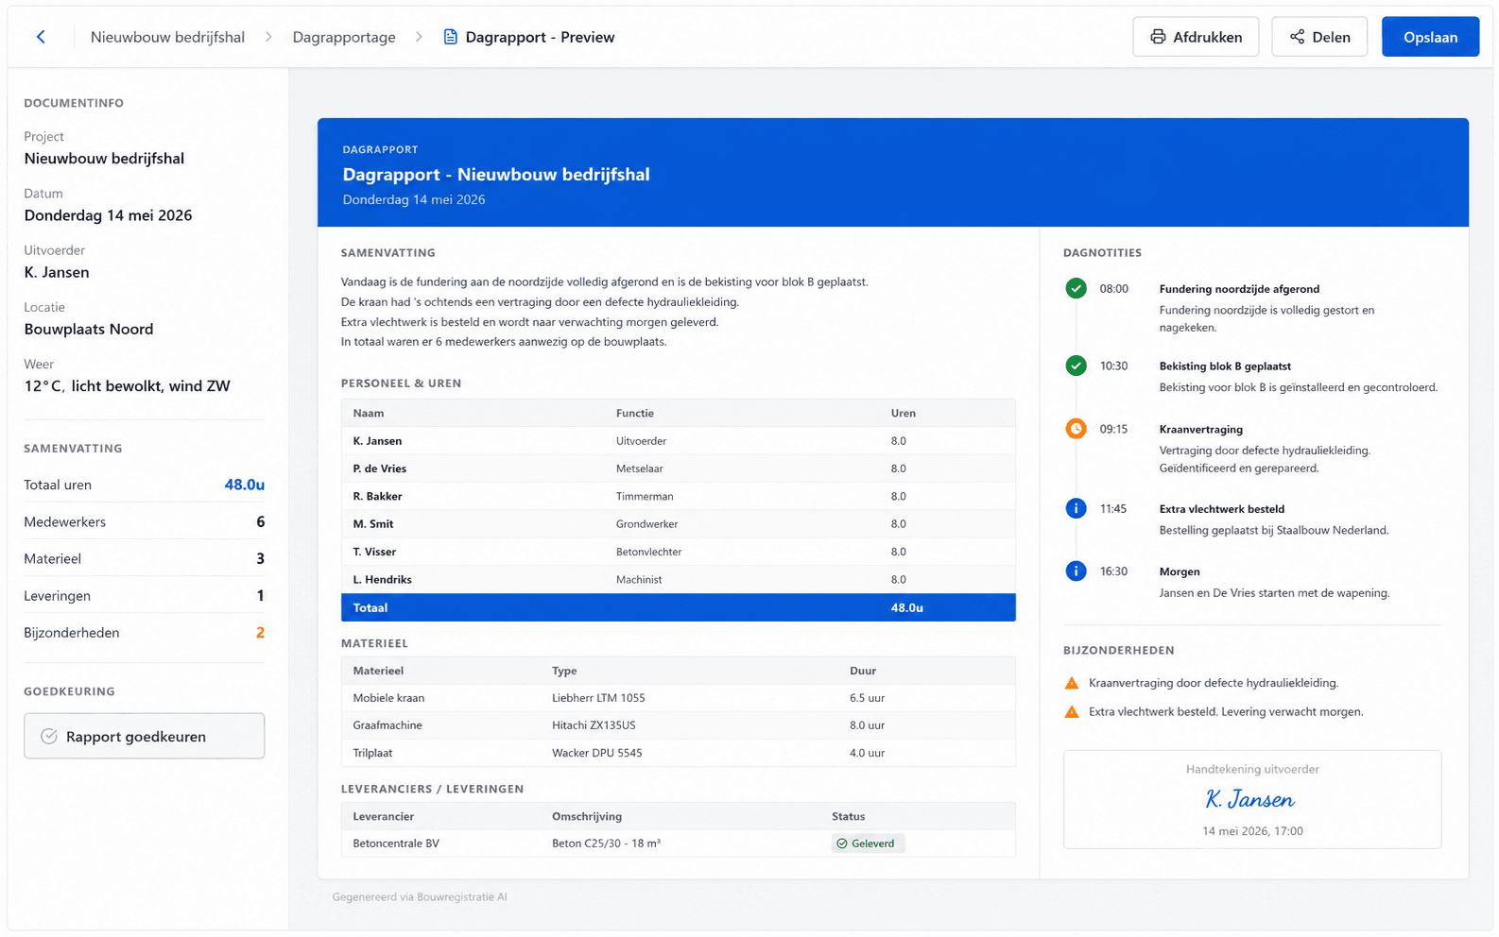
Task: Click green checkmark icon at 08:00 note
Action: coord(1076,289)
